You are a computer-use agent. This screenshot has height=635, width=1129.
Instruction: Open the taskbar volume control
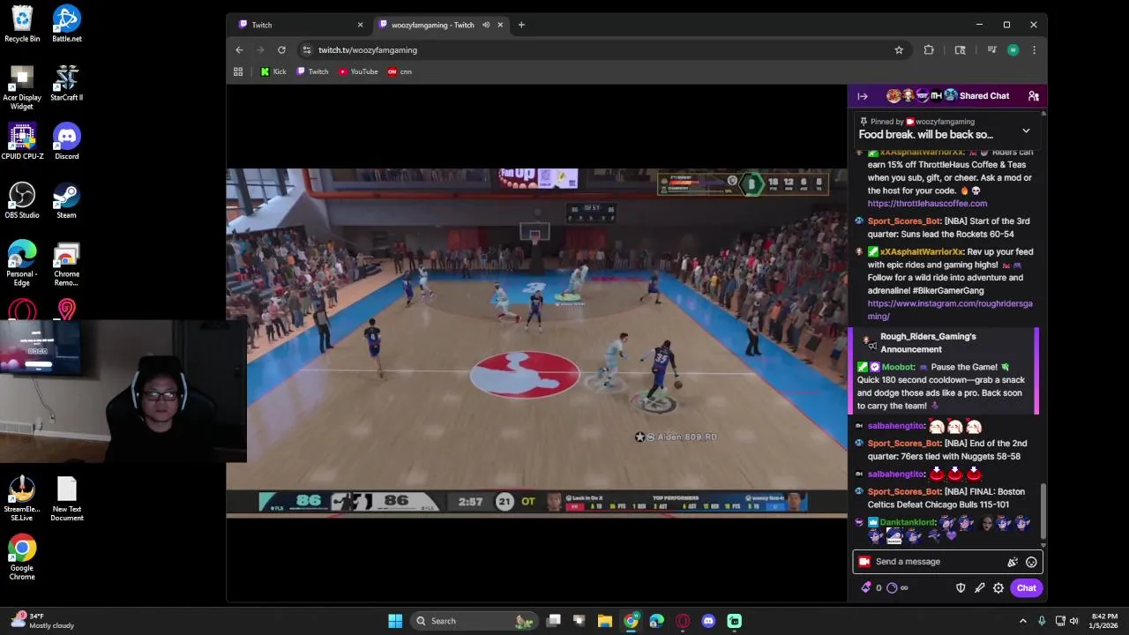point(1074,621)
